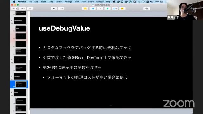Open the Arrange menu
Viewport: 203px width, 114px height.
click(x=68, y=2)
